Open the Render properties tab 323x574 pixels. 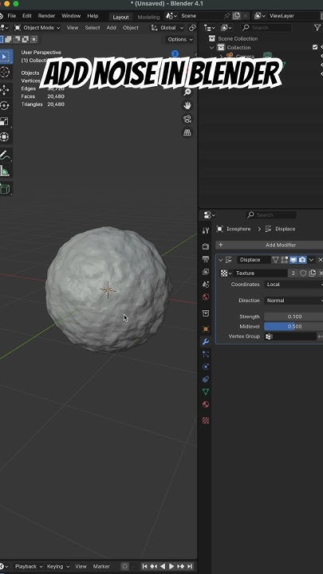(206, 246)
